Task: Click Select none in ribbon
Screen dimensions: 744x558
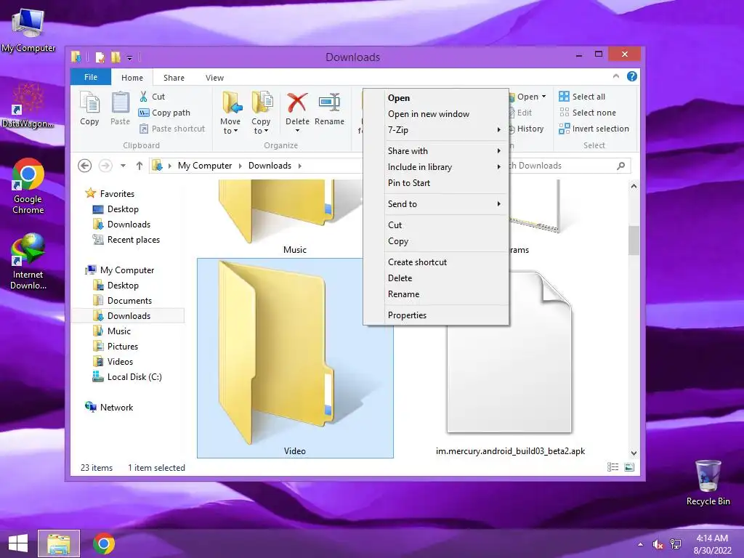Action: [587, 113]
